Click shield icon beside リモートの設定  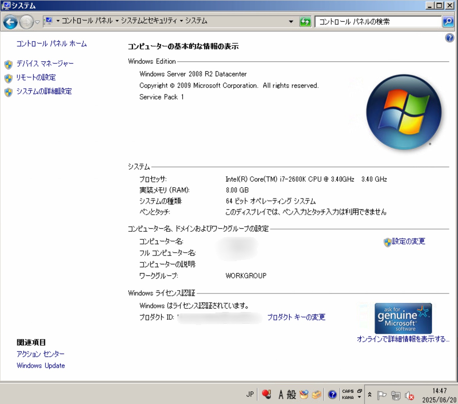coord(8,79)
